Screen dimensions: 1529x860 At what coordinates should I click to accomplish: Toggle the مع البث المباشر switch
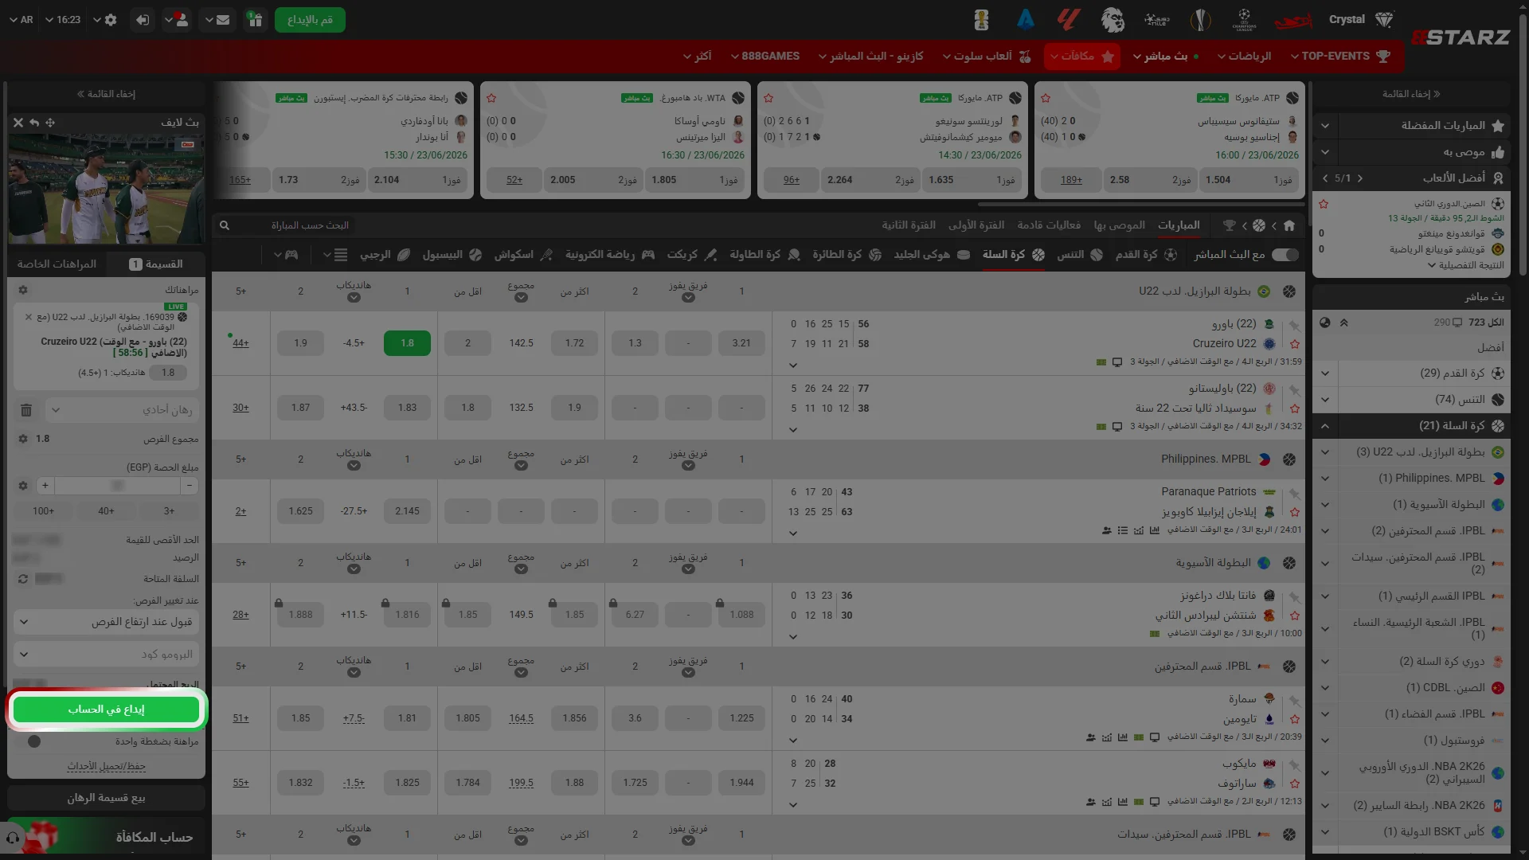pyautogui.click(x=1285, y=255)
